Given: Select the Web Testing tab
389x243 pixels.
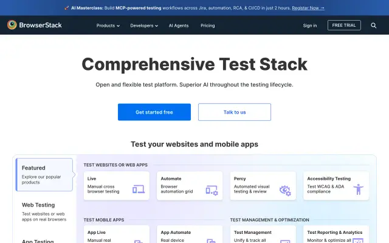Looking at the screenshot, I should point(44,212).
